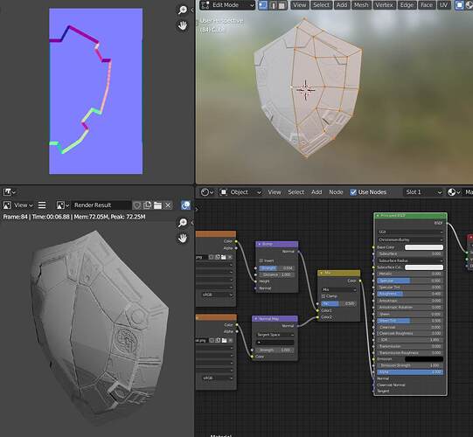Open the Face menu

tap(426, 5)
